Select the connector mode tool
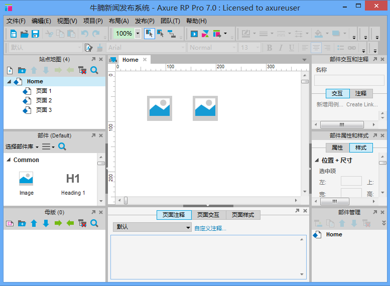390x286 pixels. click(x=172, y=34)
